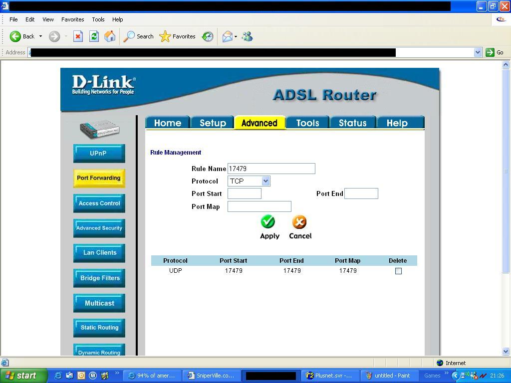Open the Help menu
This screenshot has width=511, height=383.
pyautogui.click(x=118, y=19)
